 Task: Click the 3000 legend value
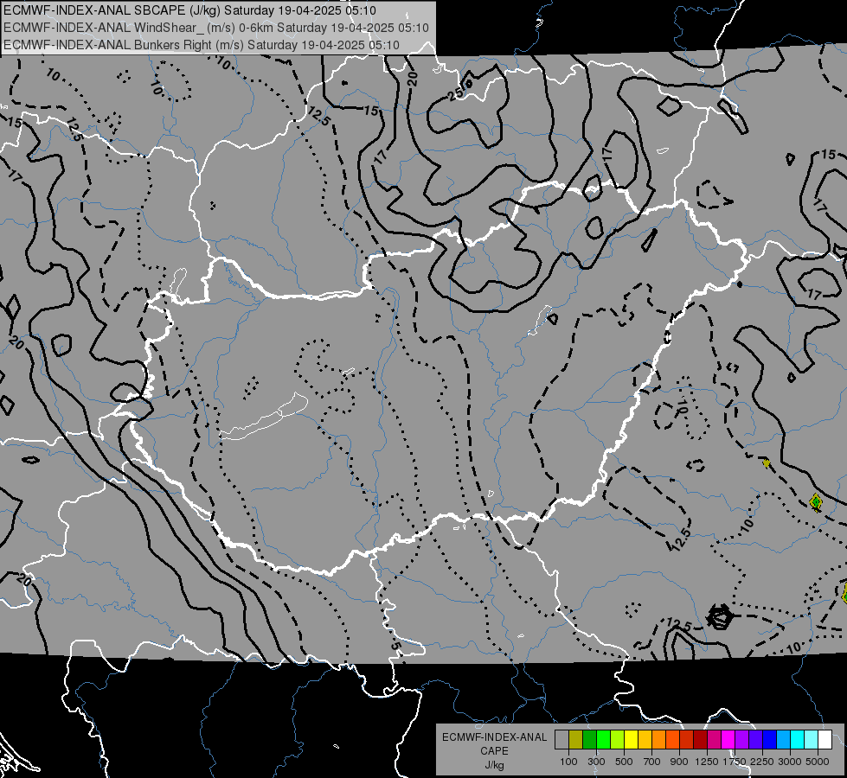(x=790, y=762)
